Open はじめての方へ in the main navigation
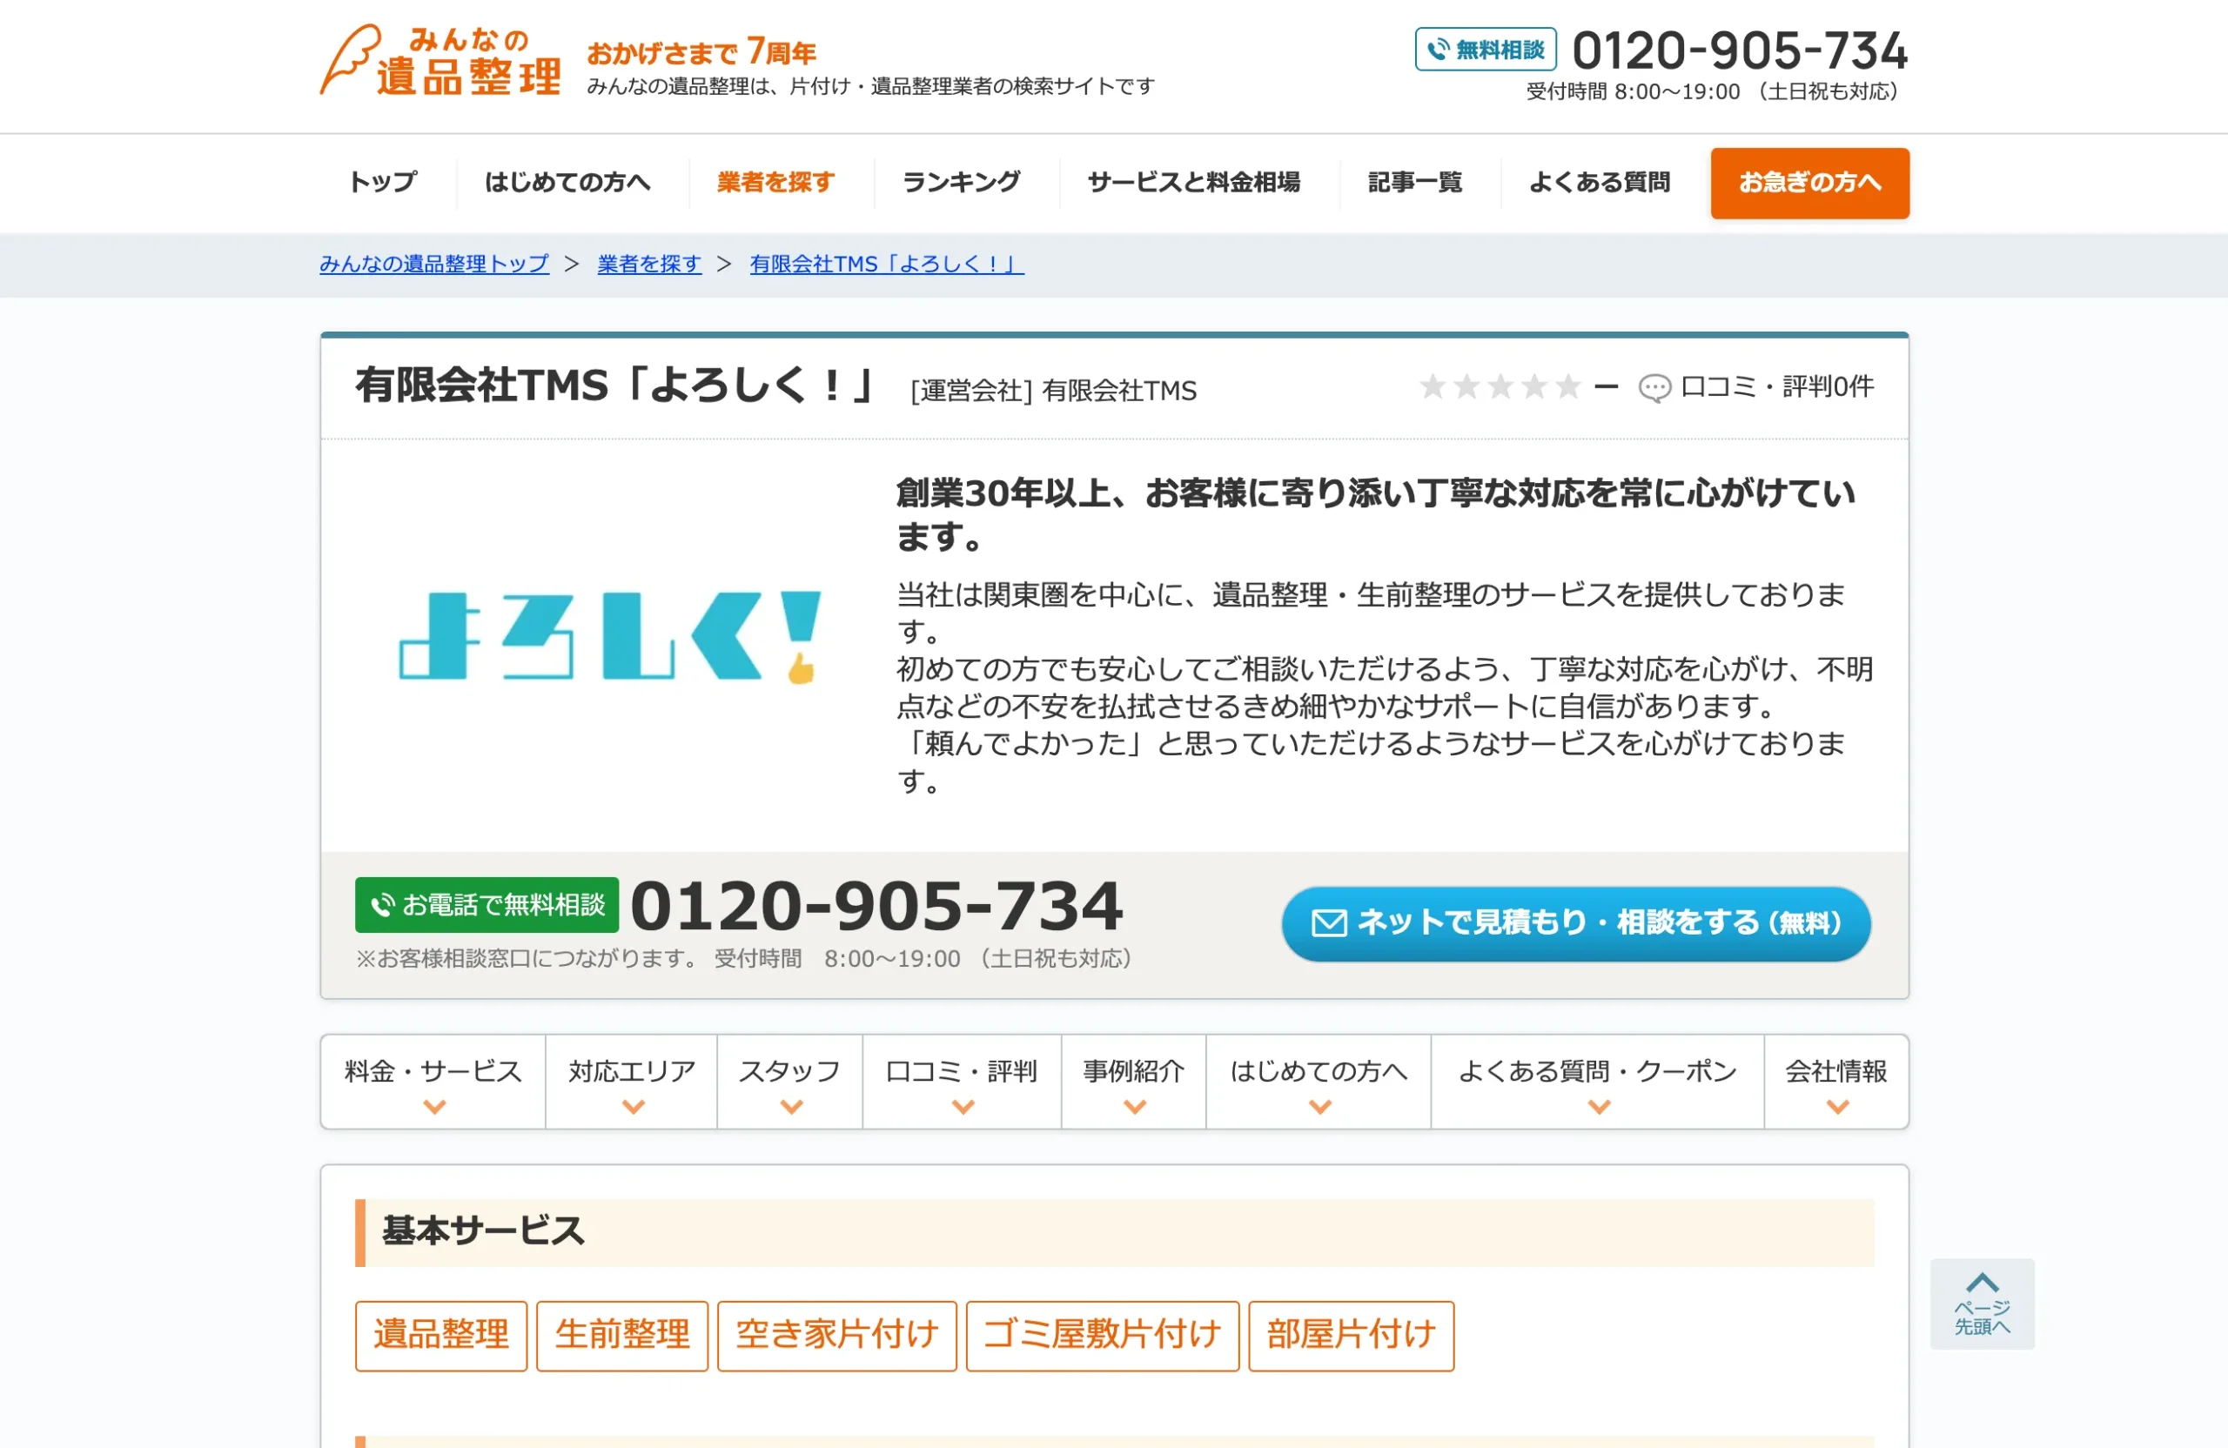 coord(567,183)
